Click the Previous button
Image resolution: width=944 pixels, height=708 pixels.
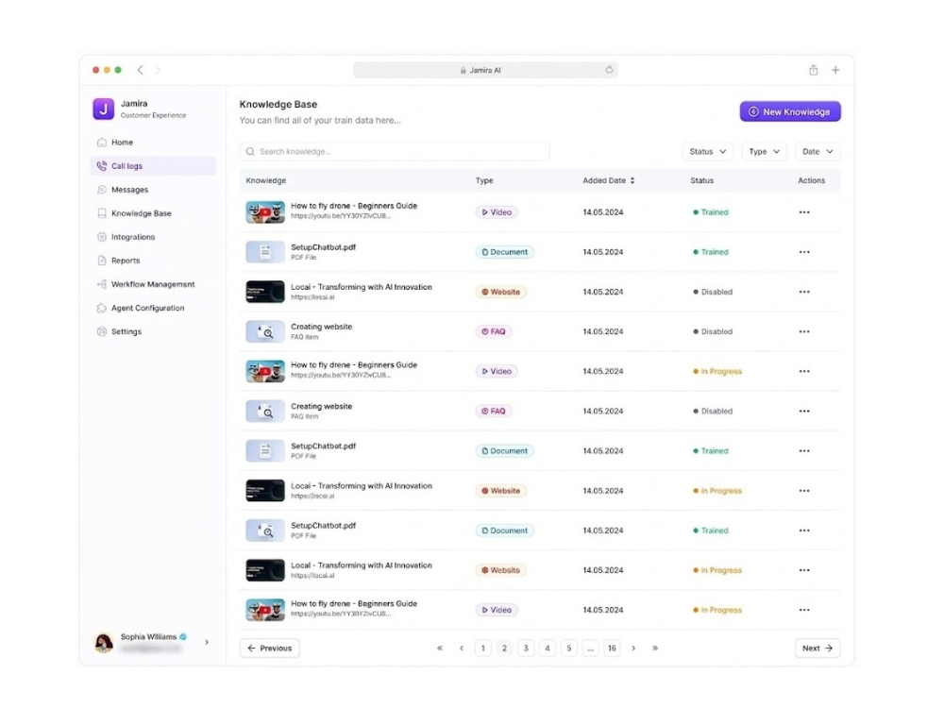click(x=270, y=649)
